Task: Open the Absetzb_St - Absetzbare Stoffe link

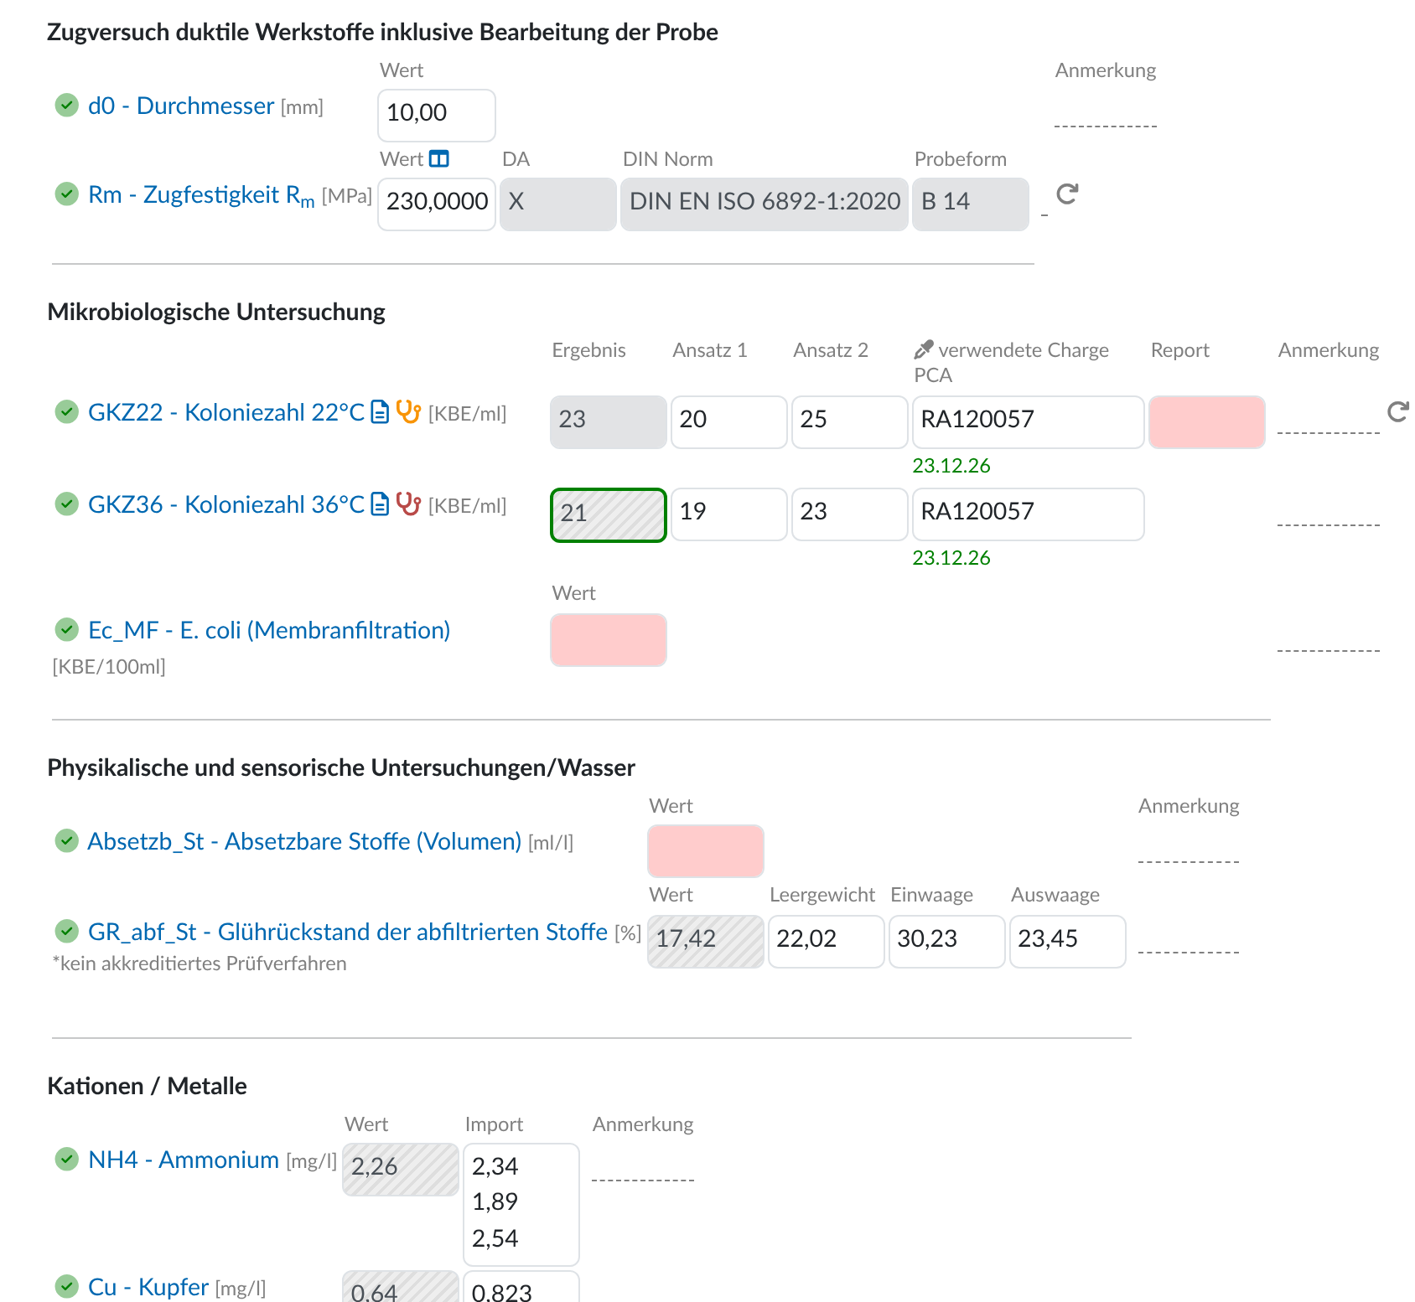Action: click(304, 841)
